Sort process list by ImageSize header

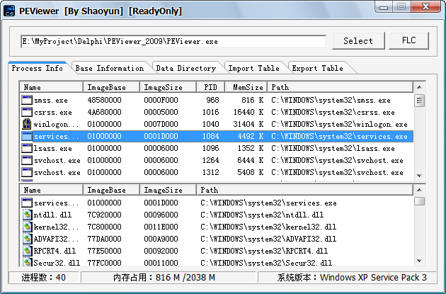(x=168, y=87)
